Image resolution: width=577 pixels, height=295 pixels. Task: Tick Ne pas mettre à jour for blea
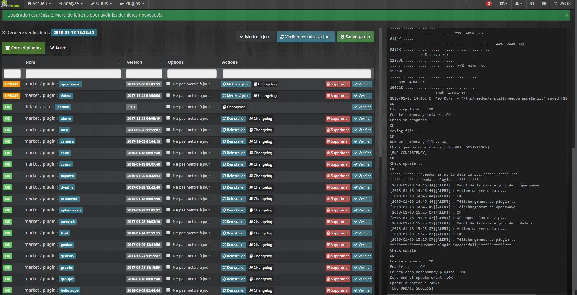[x=168, y=130]
